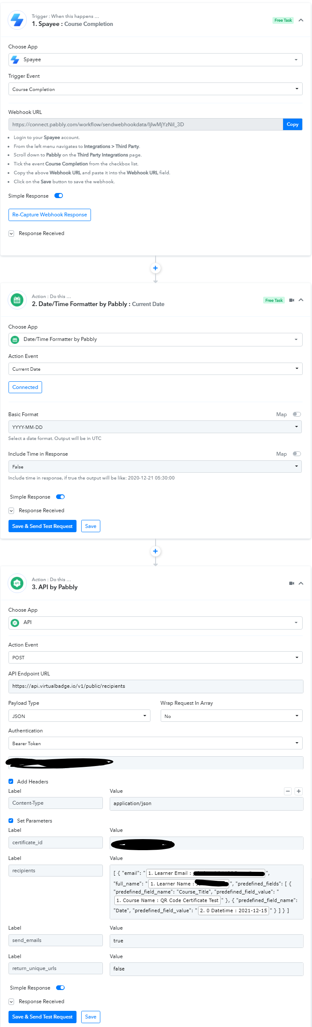Screen dimensions: 312x1027
Task: Open the Basic Format dropdown showing YYYY-MM-DD
Action: tap(155, 427)
